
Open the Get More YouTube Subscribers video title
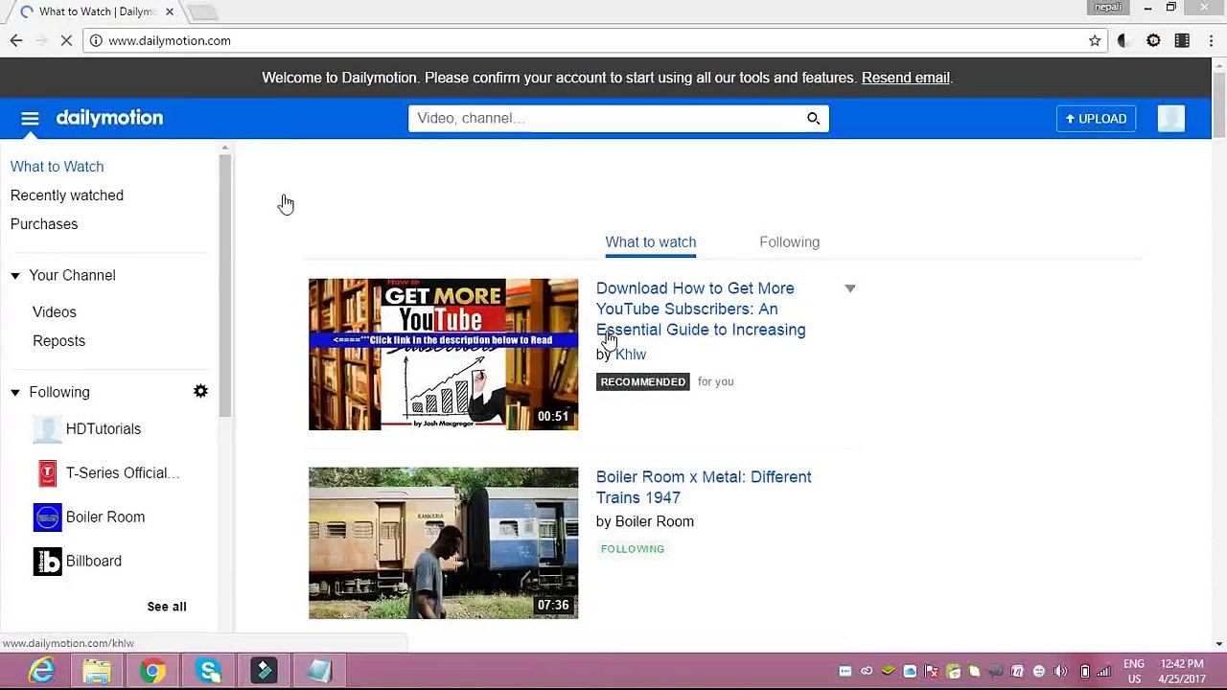pos(701,309)
